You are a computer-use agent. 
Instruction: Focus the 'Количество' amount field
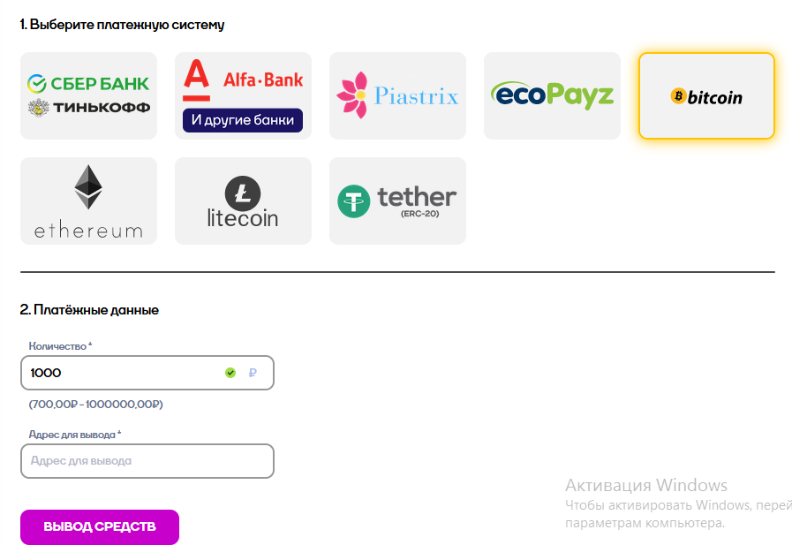tap(147, 373)
